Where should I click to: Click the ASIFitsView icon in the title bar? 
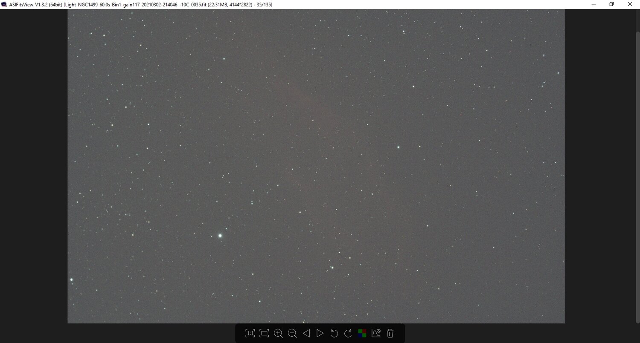pyautogui.click(x=5, y=4)
